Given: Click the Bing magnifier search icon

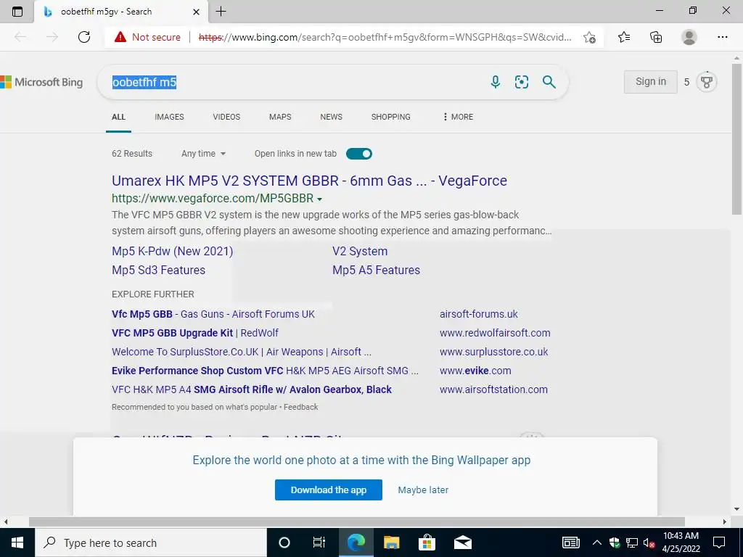Looking at the screenshot, I should point(549,82).
